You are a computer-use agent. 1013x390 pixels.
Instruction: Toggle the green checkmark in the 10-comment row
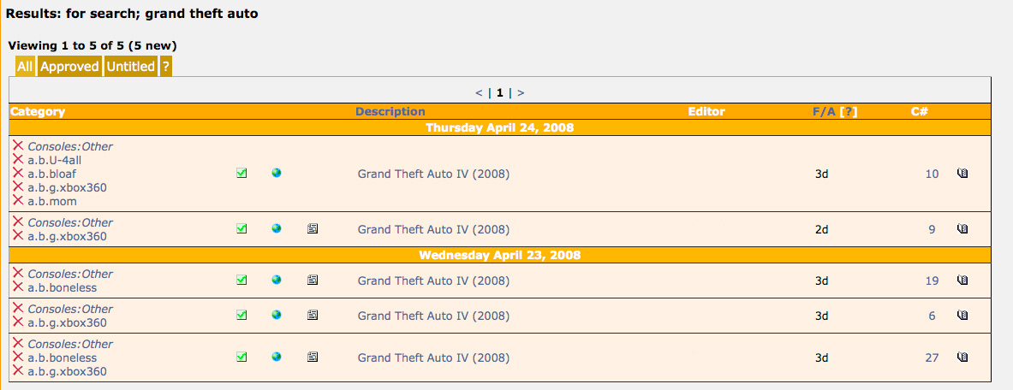[x=241, y=174]
